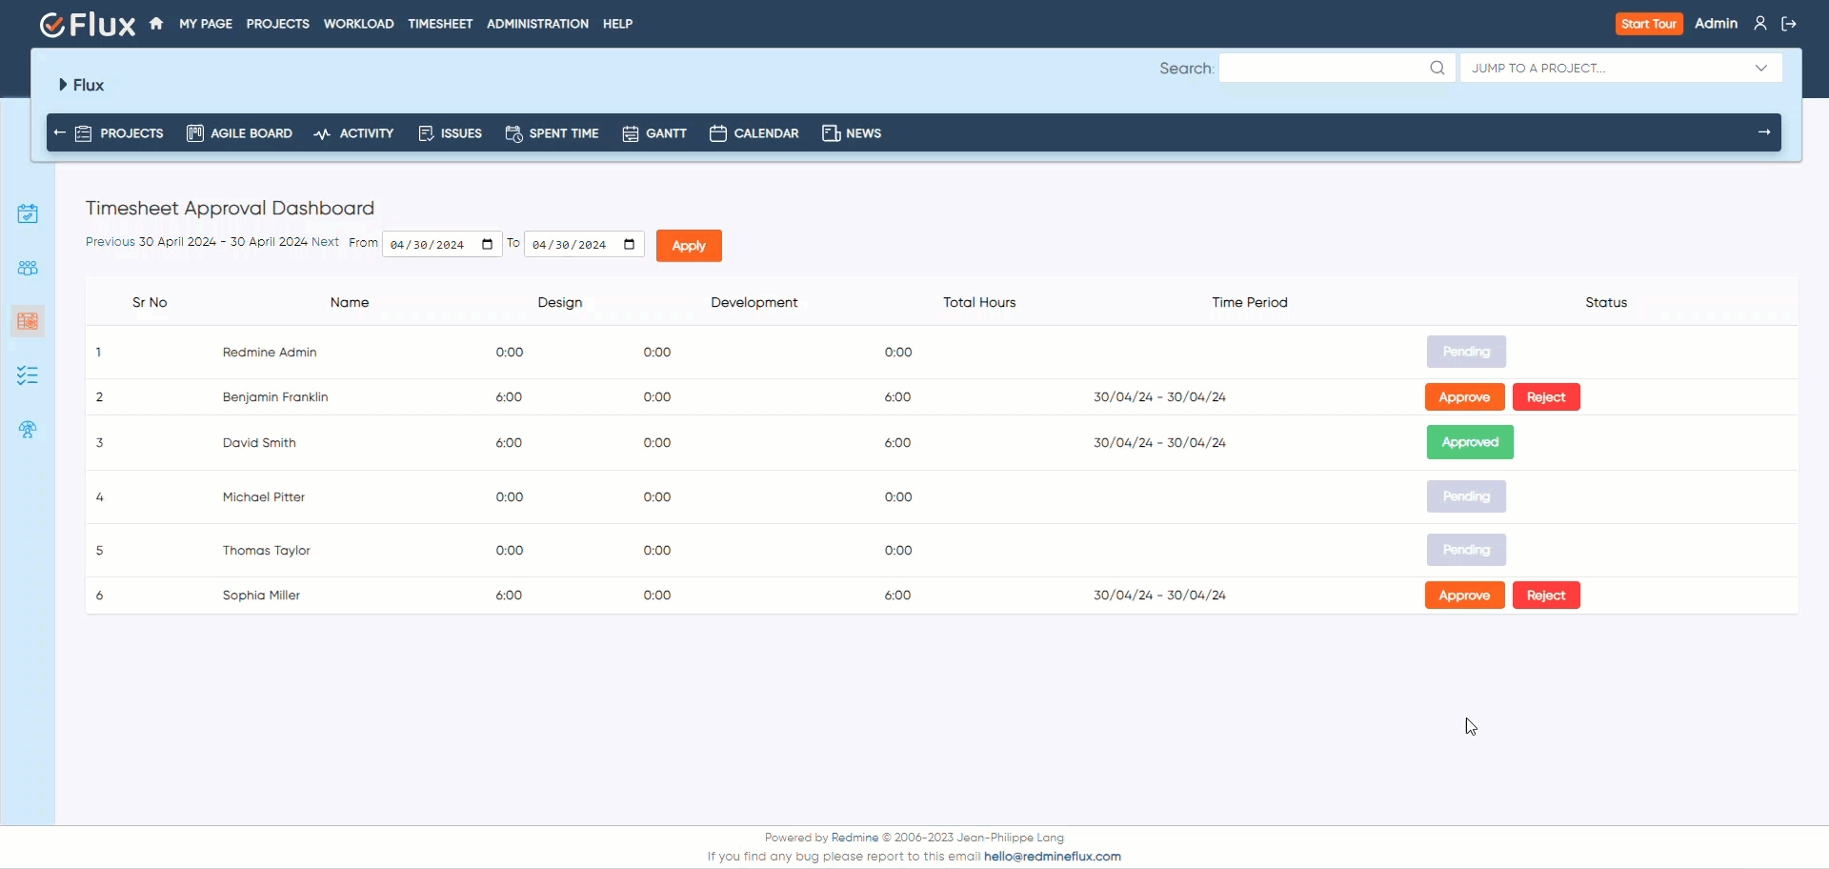This screenshot has width=1829, height=869.
Task: Open the JUMP TO A PROJECT dropdown
Action: tap(1619, 68)
